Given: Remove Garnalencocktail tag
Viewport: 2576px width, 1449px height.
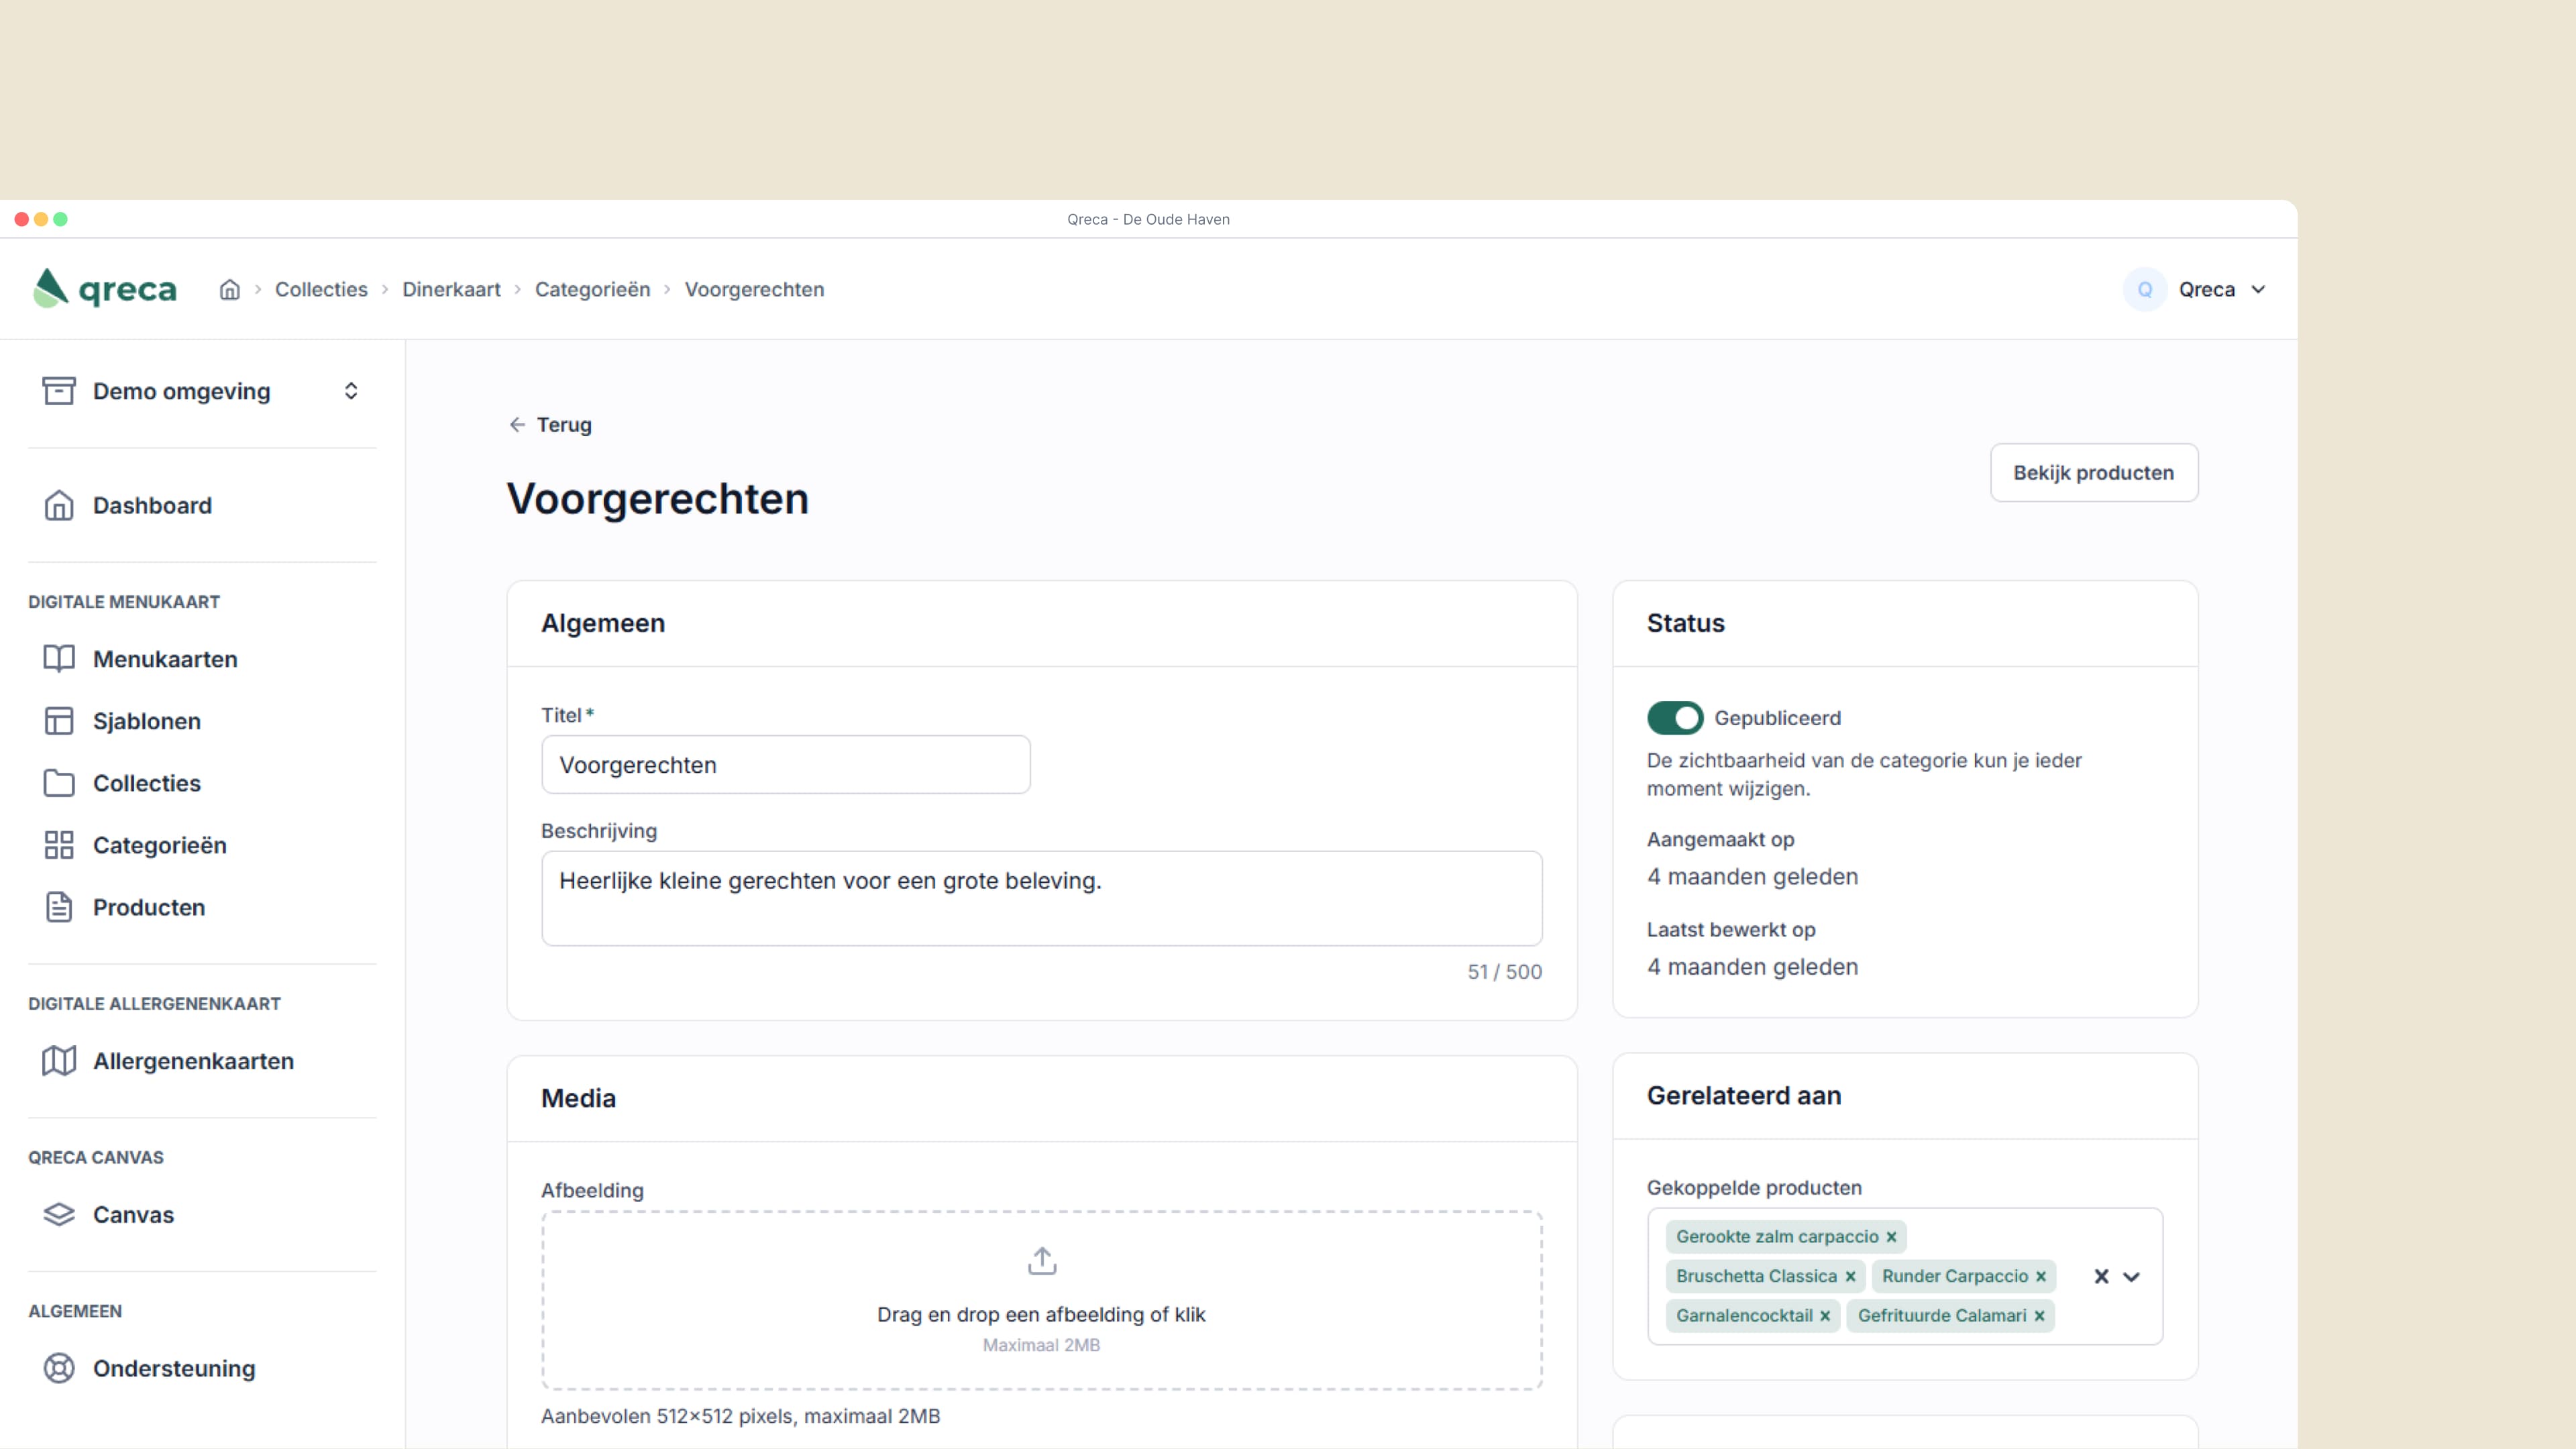Looking at the screenshot, I should 1825,1316.
